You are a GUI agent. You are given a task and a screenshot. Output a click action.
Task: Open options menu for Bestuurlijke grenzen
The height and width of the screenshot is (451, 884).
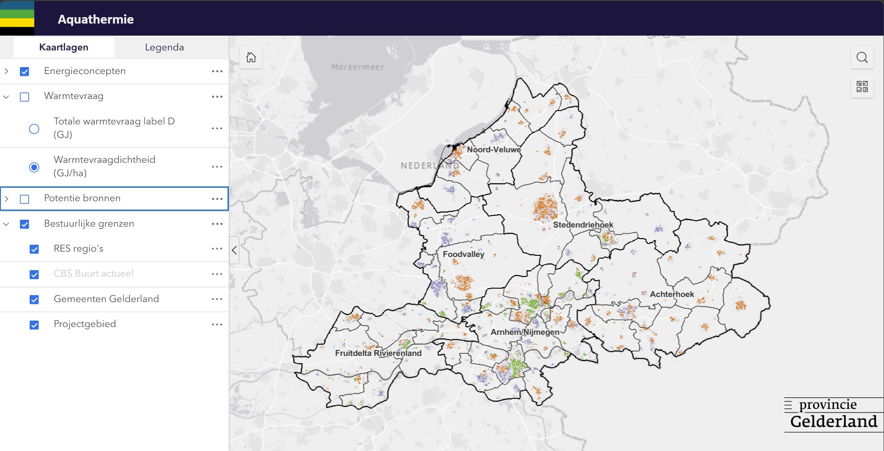click(217, 224)
